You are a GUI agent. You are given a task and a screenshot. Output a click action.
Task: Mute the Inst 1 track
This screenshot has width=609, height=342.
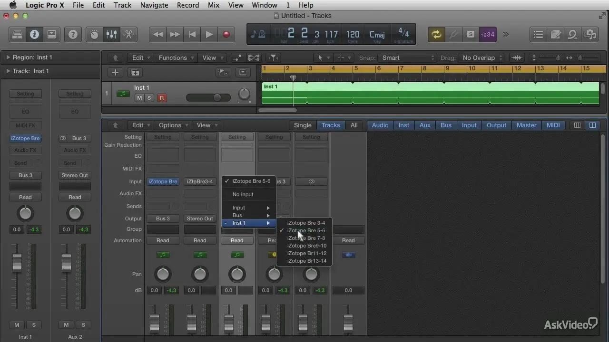point(139,98)
